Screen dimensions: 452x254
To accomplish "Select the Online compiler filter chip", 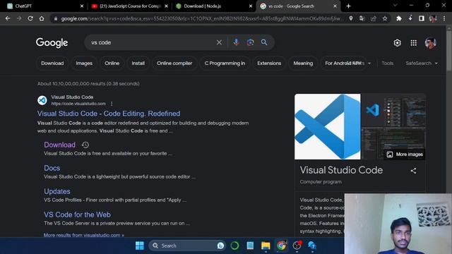I will pos(174,64).
